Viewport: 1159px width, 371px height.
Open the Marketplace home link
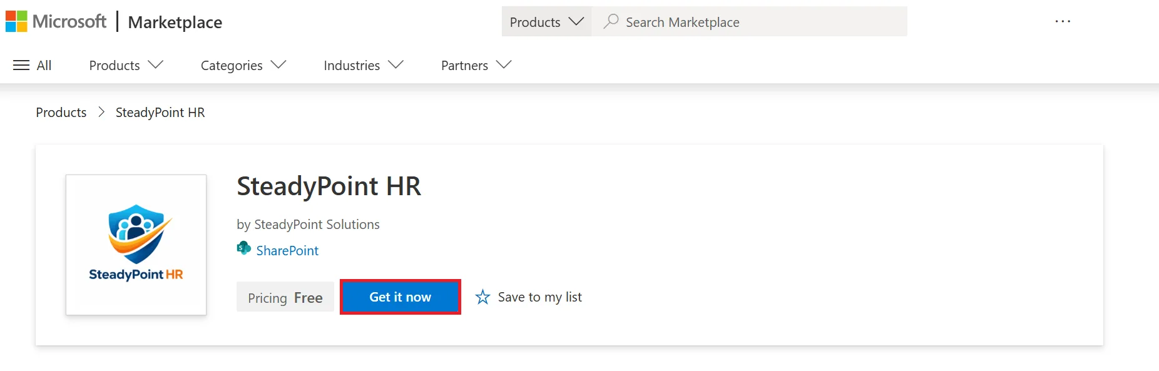click(175, 22)
